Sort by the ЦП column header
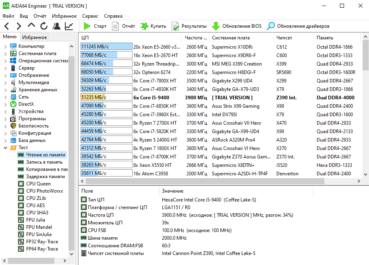369x265 pixels. pyautogui.click(x=130, y=38)
